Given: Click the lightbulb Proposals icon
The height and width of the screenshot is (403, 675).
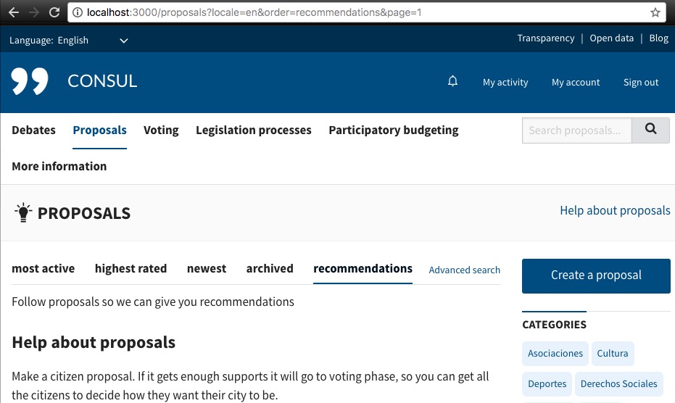Looking at the screenshot, I should pos(24,212).
